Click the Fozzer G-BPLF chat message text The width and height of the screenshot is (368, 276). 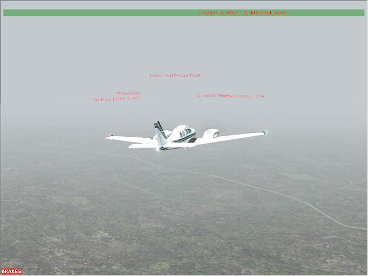(246, 13)
